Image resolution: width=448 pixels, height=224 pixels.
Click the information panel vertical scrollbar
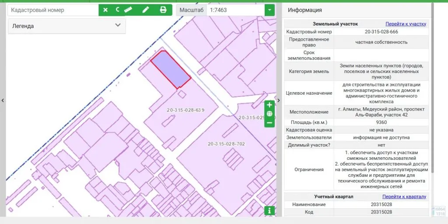(432, 87)
